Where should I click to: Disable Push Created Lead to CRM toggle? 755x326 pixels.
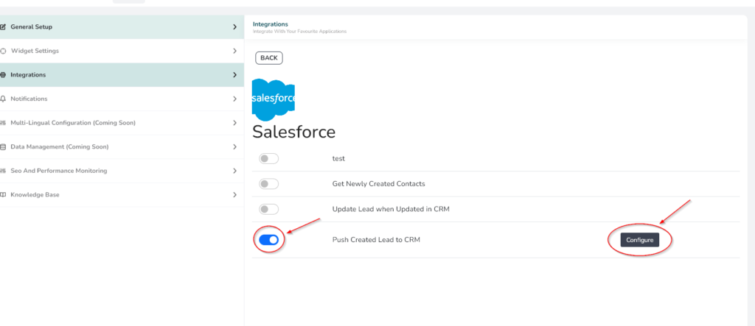coord(268,239)
